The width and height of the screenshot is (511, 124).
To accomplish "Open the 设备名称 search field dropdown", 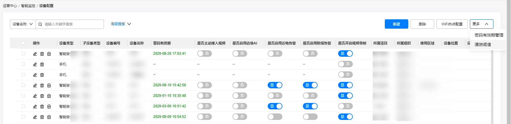I will [x=23, y=24].
